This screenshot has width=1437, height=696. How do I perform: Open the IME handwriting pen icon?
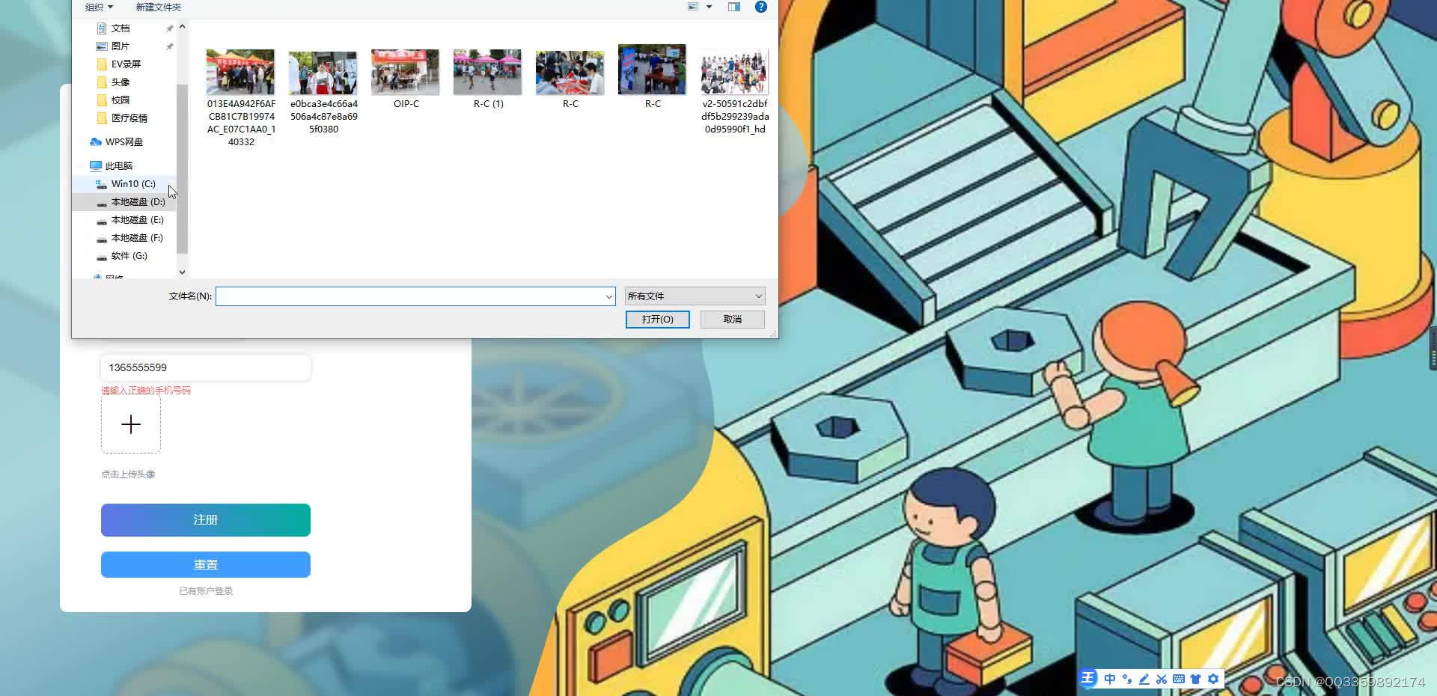click(x=1144, y=679)
